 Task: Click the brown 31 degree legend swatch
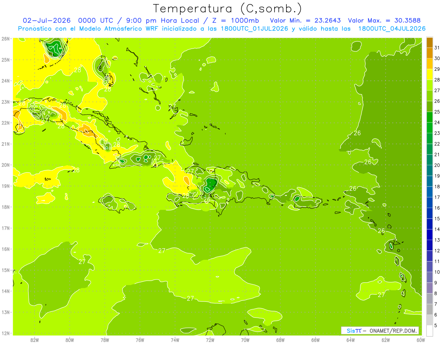[x=429, y=43]
